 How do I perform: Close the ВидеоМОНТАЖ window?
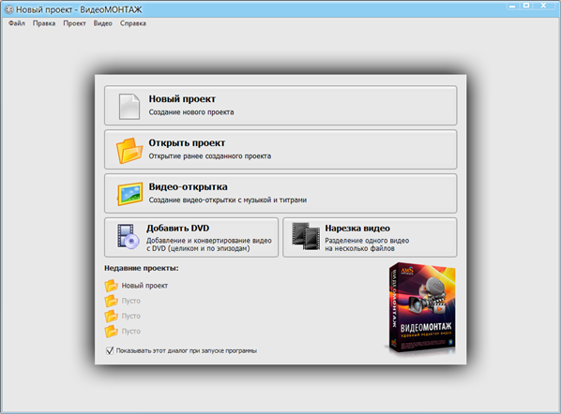pos(544,6)
